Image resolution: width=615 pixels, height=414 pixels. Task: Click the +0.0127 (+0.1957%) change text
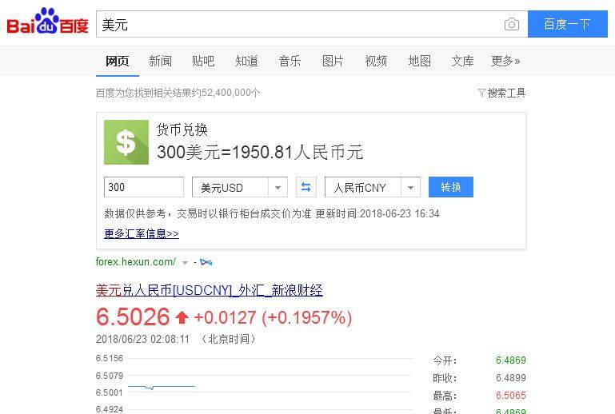point(273,317)
